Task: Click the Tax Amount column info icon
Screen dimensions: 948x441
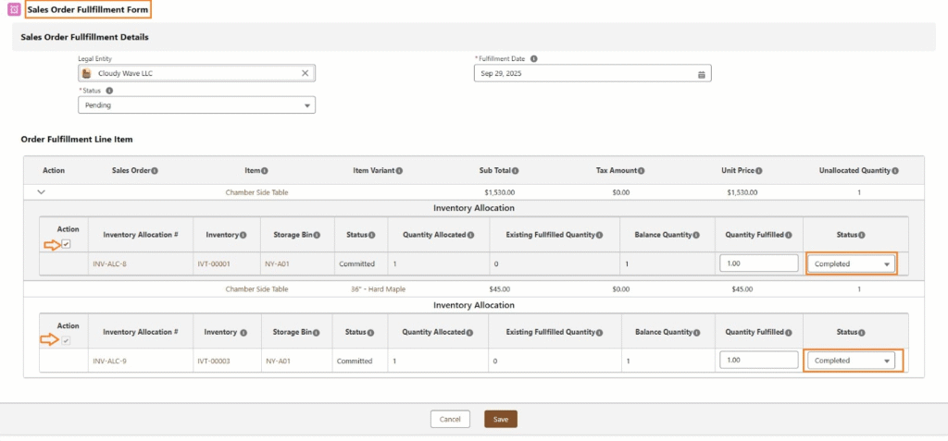Action: pos(640,171)
